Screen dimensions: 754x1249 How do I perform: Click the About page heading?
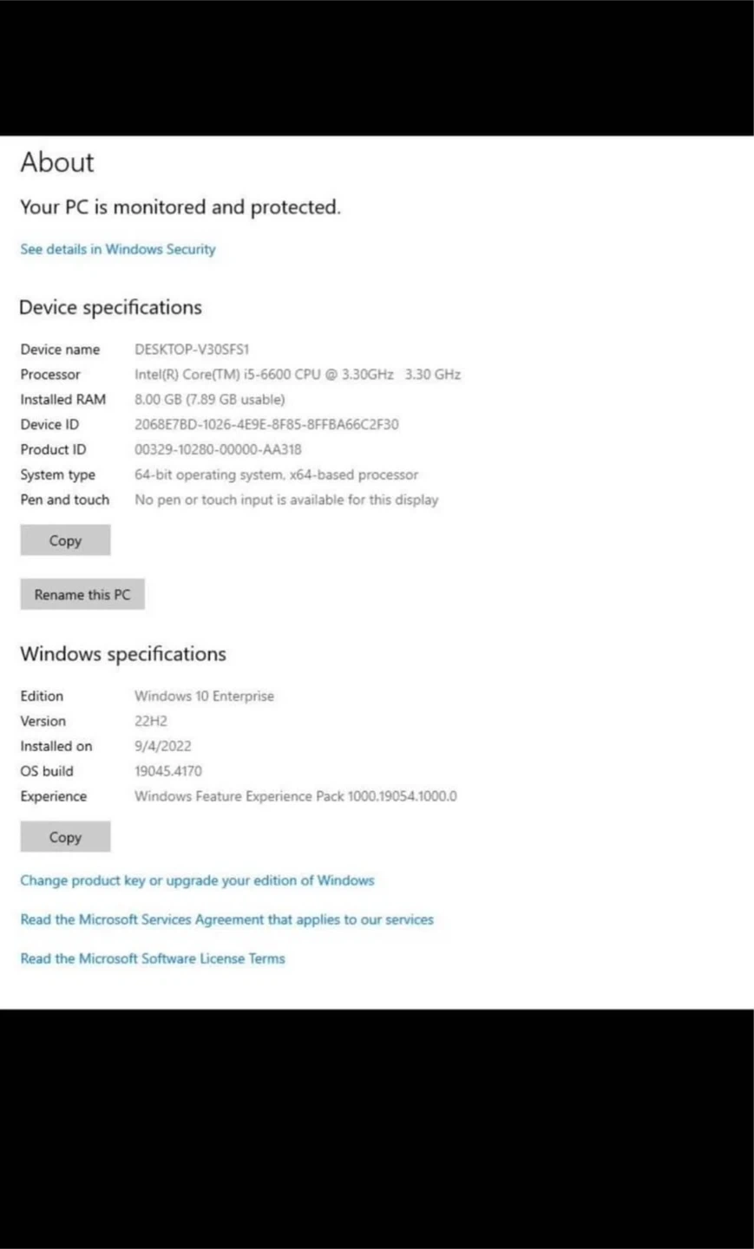point(57,162)
